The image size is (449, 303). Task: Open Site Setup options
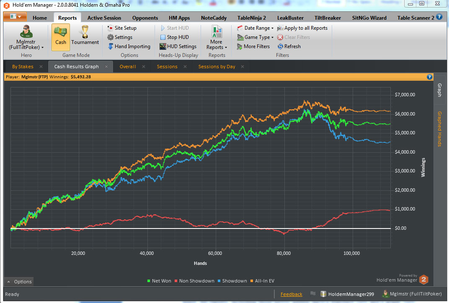122,28
